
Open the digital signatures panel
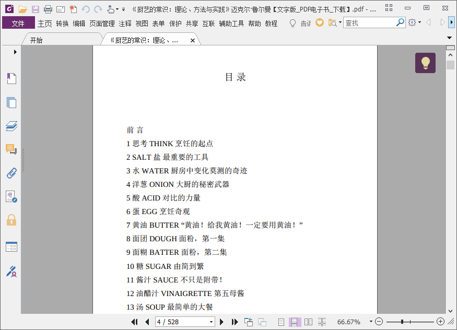(x=11, y=197)
